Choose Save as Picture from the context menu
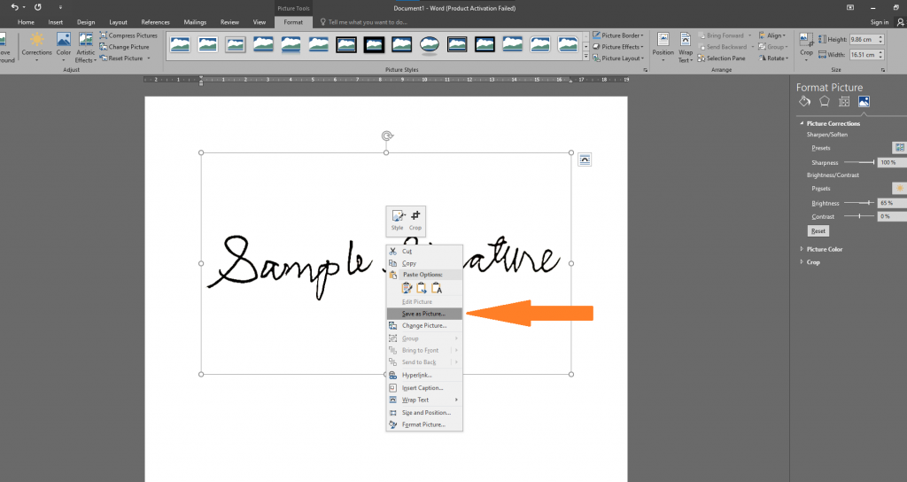Viewport: 907px width, 482px height. (423, 314)
